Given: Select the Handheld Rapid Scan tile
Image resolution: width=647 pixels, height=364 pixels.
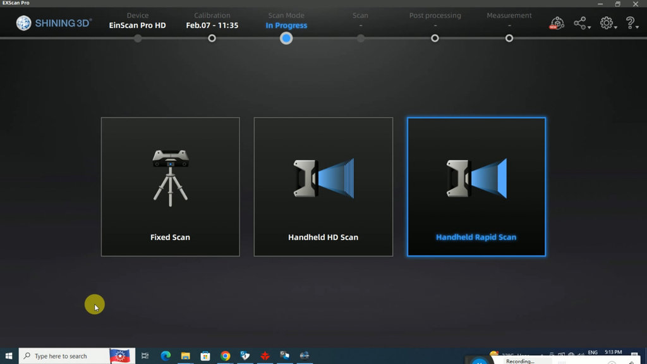Looking at the screenshot, I should point(476,186).
